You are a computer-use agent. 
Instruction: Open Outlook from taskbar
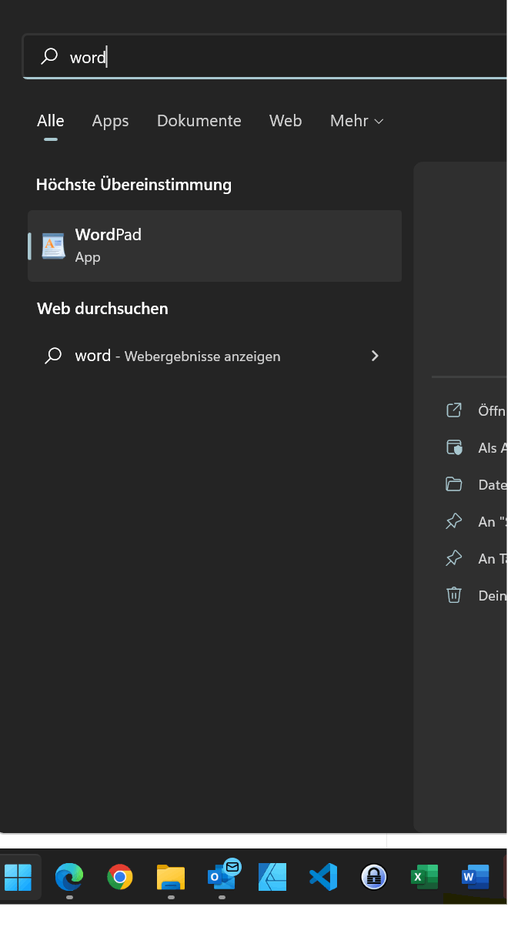click(x=222, y=875)
